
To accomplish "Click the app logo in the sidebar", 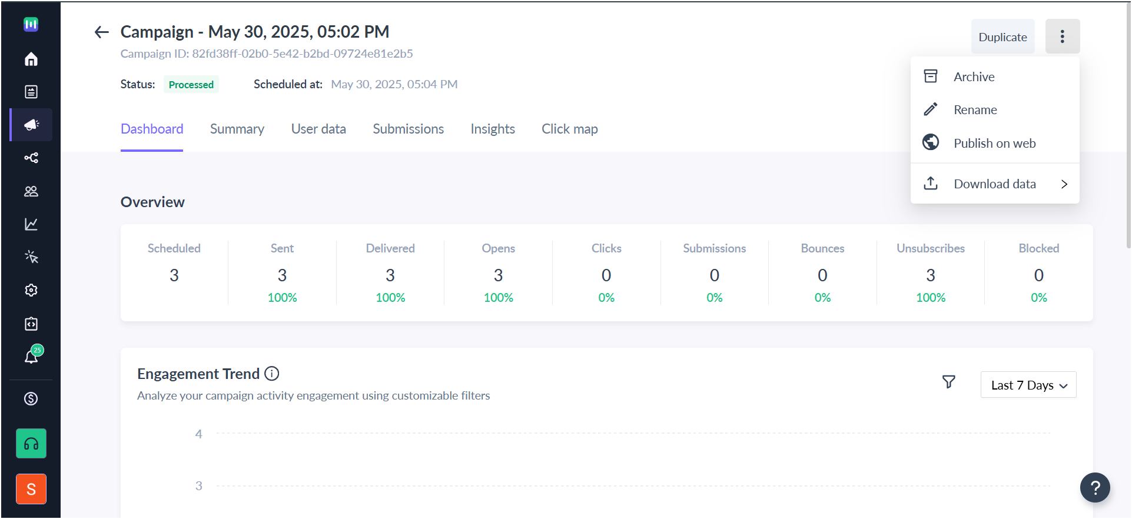I will pyautogui.click(x=31, y=24).
